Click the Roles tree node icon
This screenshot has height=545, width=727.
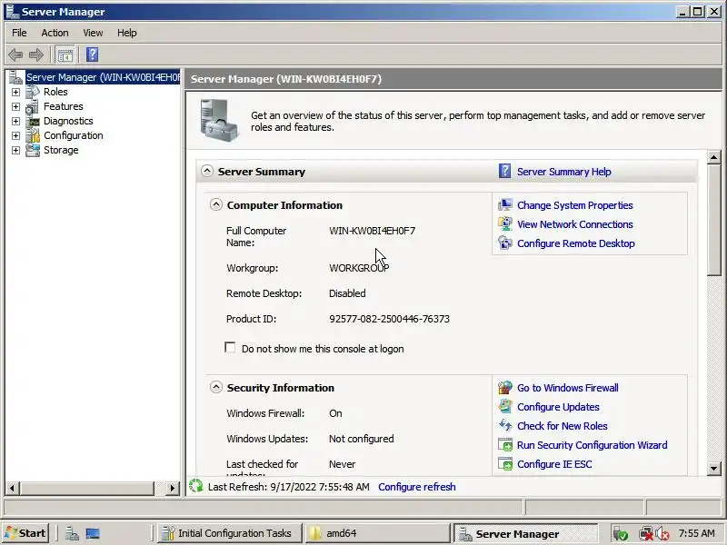point(33,92)
